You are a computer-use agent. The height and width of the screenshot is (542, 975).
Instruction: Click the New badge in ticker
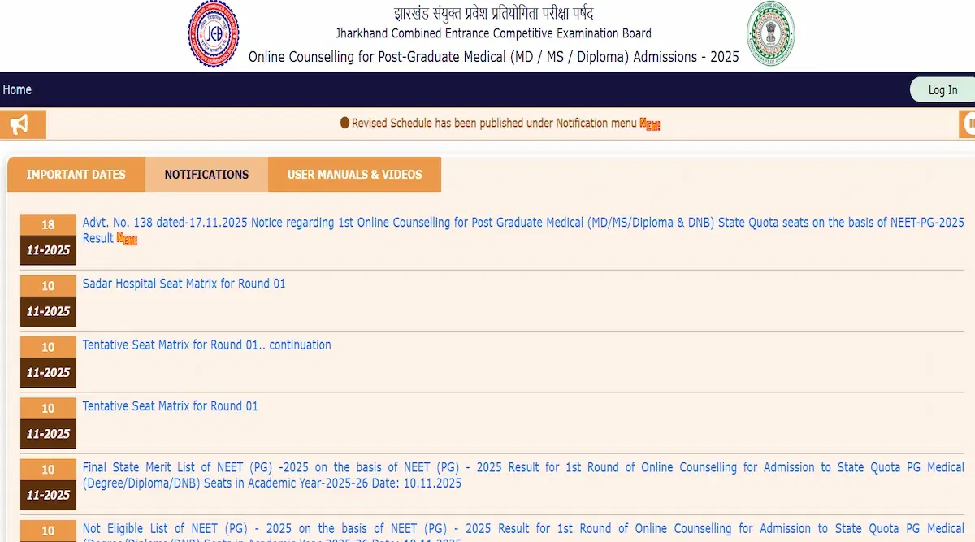click(650, 124)
